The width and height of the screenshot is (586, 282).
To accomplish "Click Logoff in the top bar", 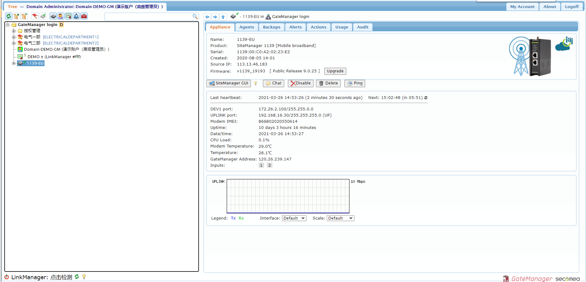I will point(572,7).
